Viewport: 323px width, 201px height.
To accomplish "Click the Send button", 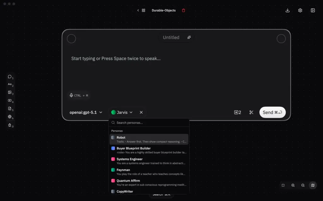I will (272, 112).
